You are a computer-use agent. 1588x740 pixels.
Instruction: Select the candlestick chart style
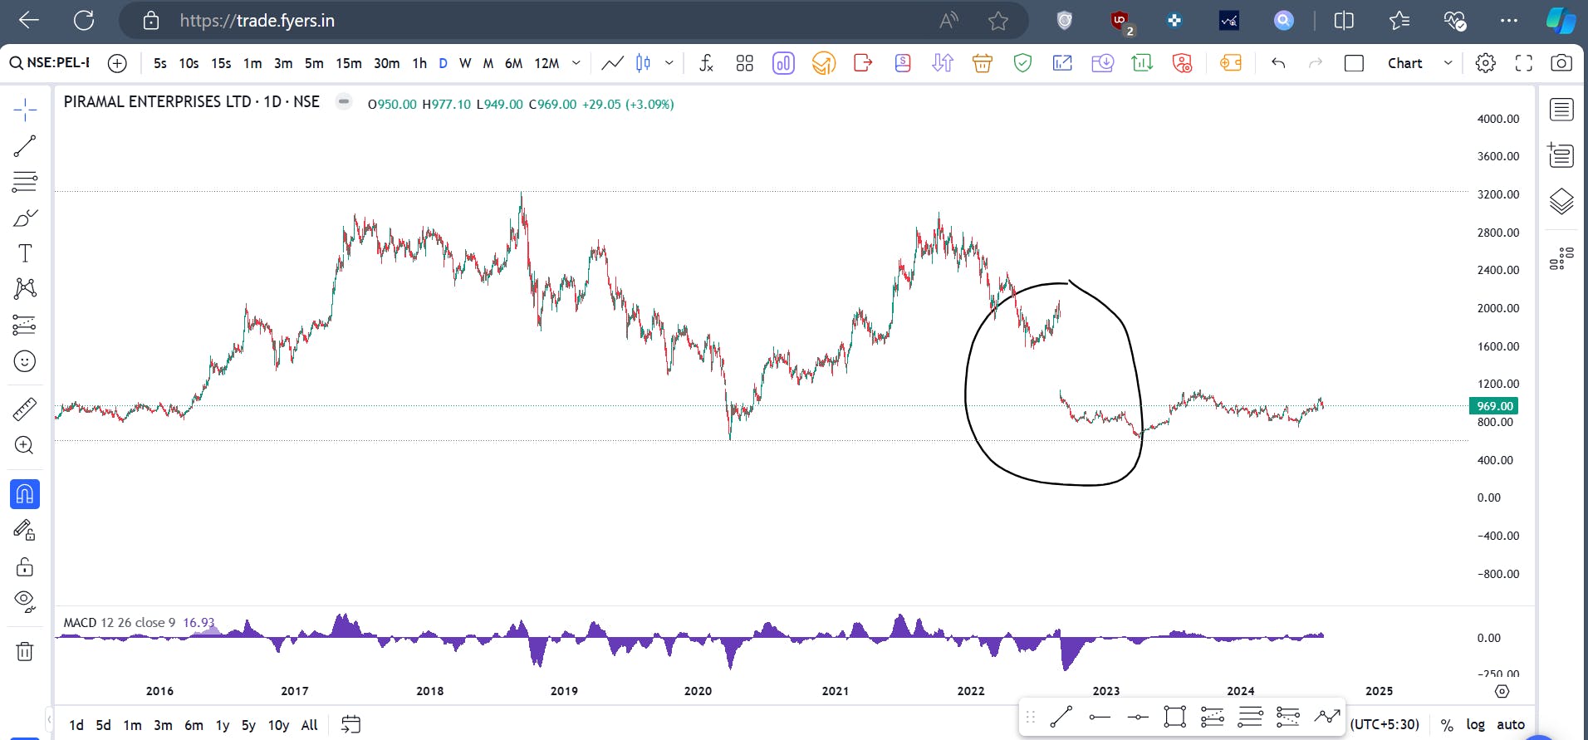644,63
